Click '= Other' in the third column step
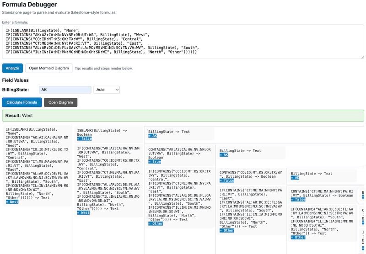The height and width of the screenshot is (254, 366). (x=156, y=223)
